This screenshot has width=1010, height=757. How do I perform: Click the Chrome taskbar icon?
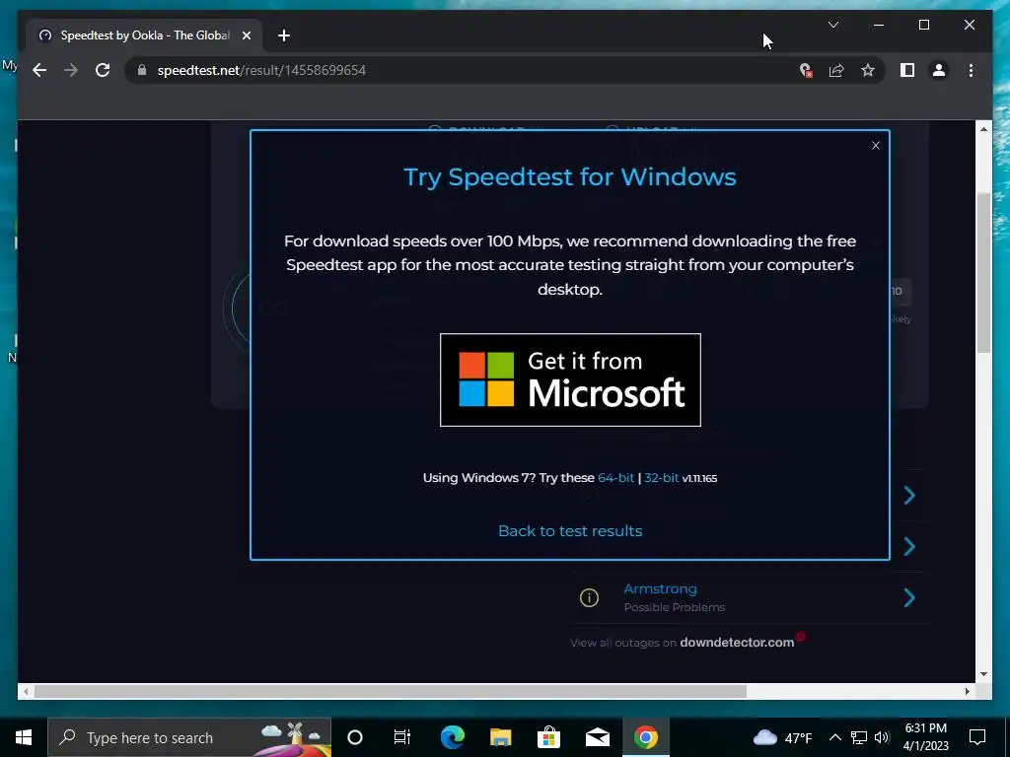[645, 737]
